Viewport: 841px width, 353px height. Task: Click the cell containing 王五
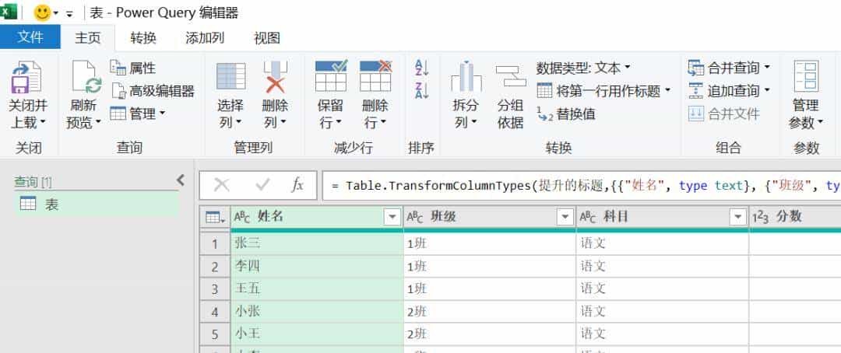tap(316, 288)
